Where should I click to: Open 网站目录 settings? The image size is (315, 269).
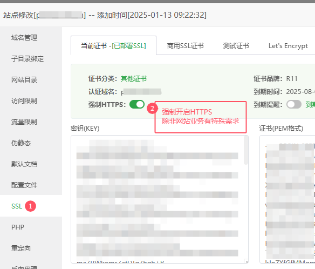point(24,80)
